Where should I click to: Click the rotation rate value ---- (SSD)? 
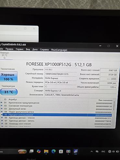coord(108,79)
